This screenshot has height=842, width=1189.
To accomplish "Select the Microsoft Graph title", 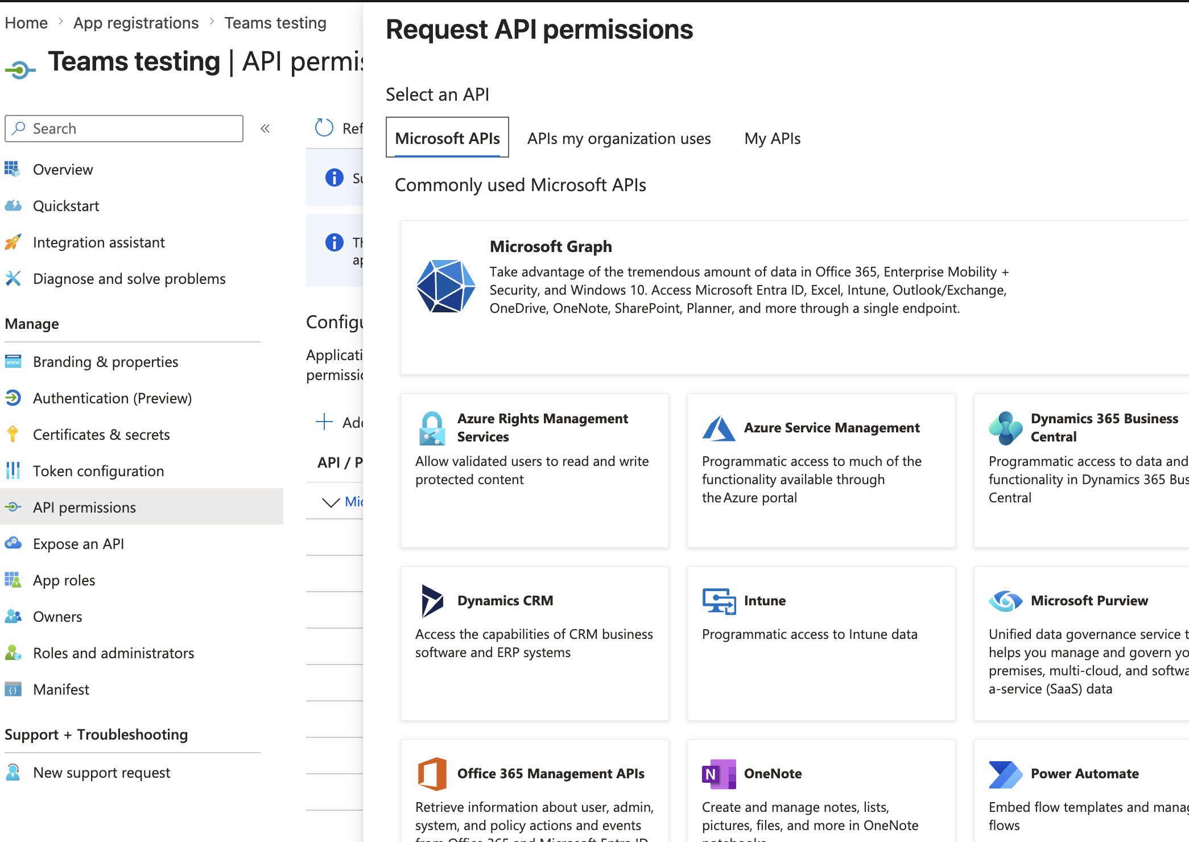I will [551, 246].
